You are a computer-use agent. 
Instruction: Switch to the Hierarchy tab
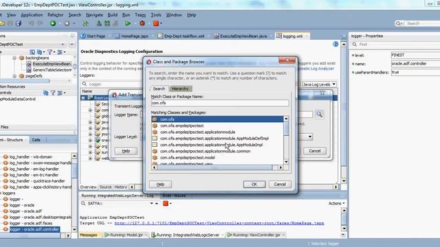tap(180, 89)
